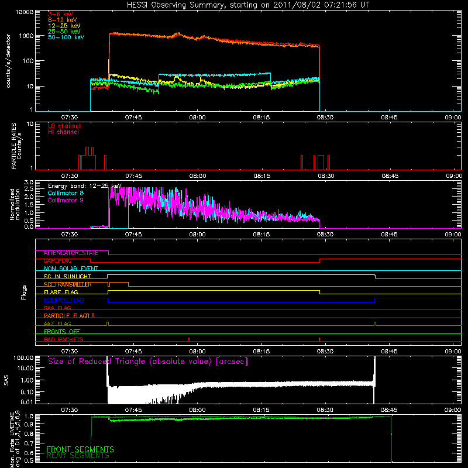Click the Size of Reduced Triangle caption
Viewport: 468px width, 468px height.
pyautogui.click(x=148, y=362)
